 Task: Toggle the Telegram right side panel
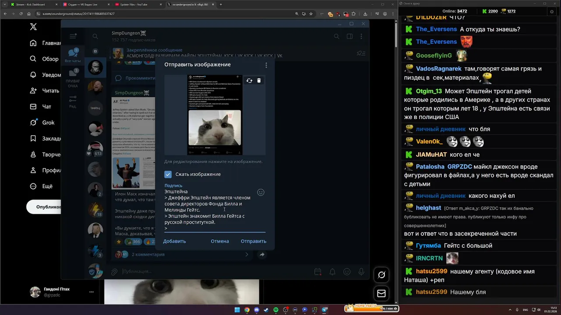point(350,36)
